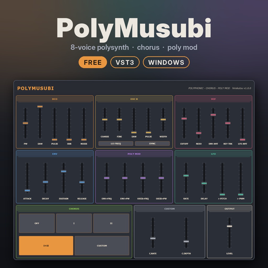This screenshot has height=268, width=268.
Task: Click the VCF RESO slider handle
Action: [x=199, y=133]
